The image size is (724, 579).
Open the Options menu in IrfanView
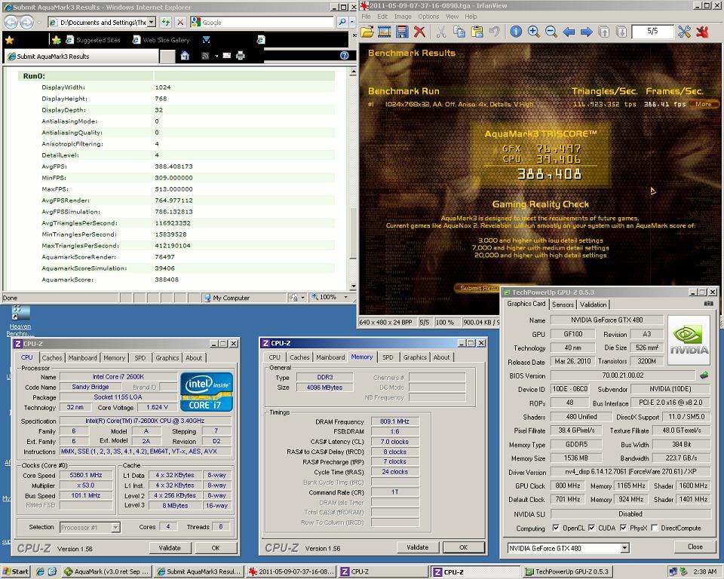[x=428, y=17]
